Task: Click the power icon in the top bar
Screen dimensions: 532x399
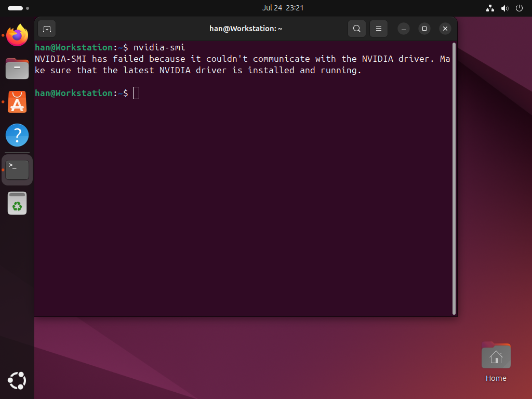Action: click(x=519, y=8)
